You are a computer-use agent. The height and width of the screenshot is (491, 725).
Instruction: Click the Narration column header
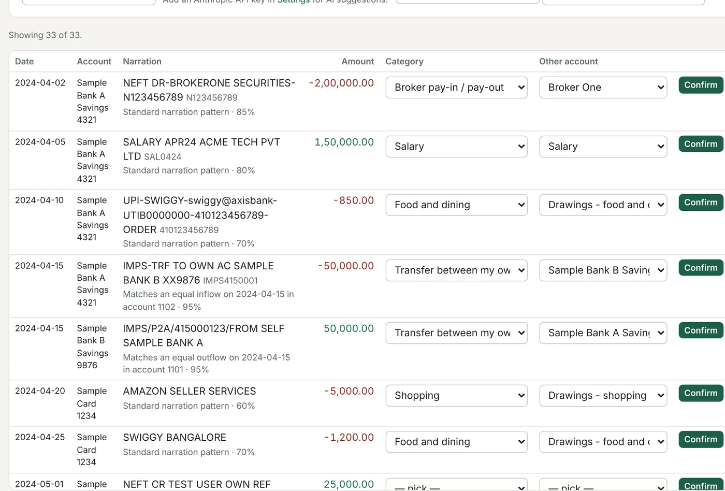pos(142,61)
